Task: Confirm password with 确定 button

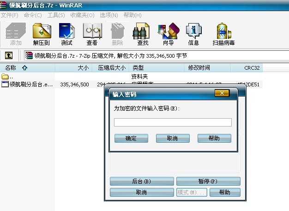Action: coord(131,138)
